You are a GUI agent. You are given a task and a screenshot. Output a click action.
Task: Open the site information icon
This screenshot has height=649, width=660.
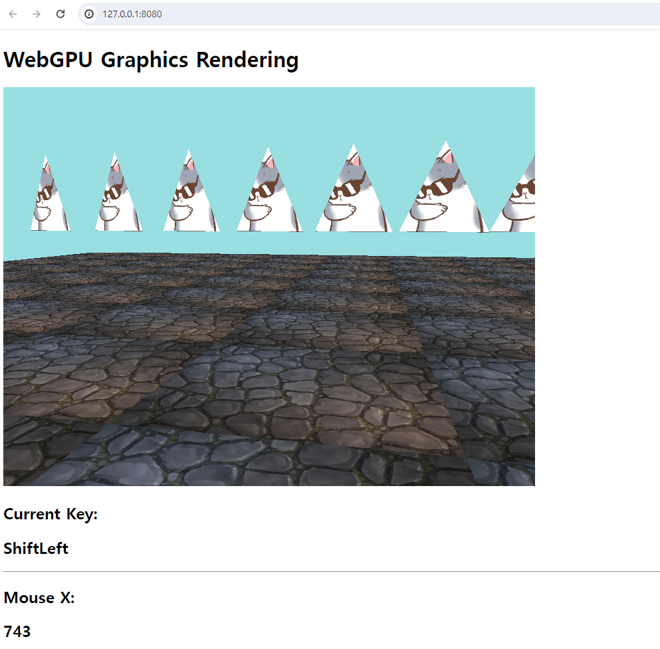[x=89, y=14]
